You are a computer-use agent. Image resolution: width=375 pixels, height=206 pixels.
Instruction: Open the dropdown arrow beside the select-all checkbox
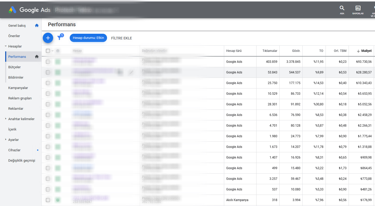(x=53, y=51)
